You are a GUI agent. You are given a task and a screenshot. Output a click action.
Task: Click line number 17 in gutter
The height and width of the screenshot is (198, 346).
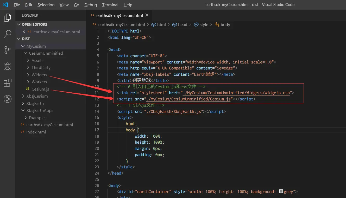(x=97, y=130)
